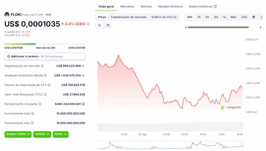Click the 24h price range progress bar
The height and width of the screenshot is (151, 266).
click(x=45, y=44)
